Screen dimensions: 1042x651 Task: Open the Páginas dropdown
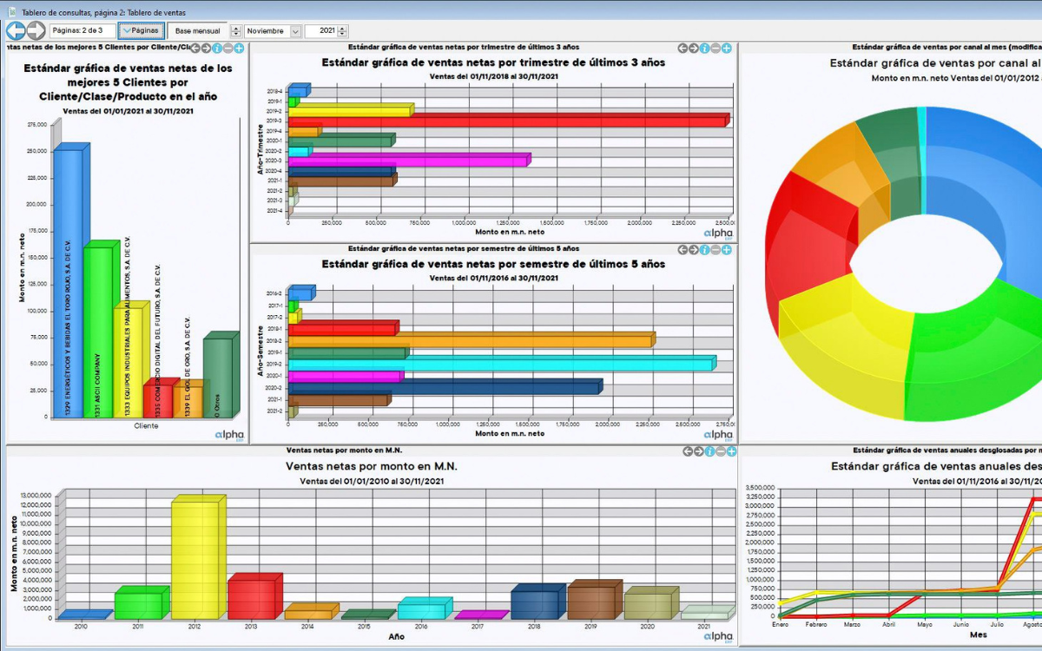point(140,30)
